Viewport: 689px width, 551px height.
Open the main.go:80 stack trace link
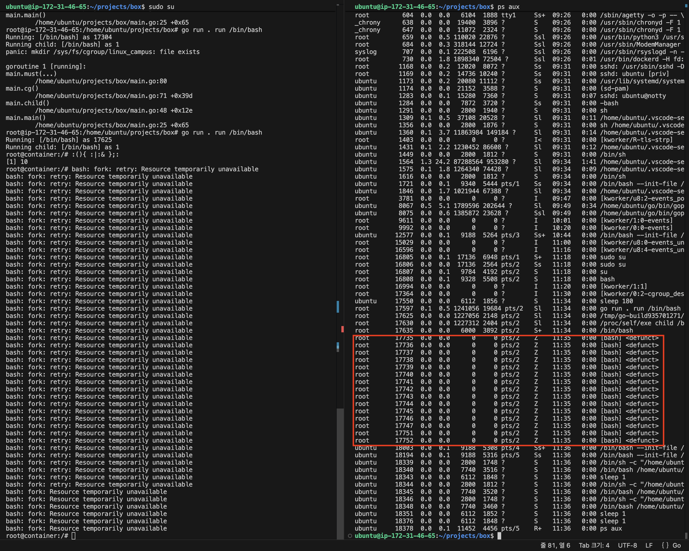(101, 81)
